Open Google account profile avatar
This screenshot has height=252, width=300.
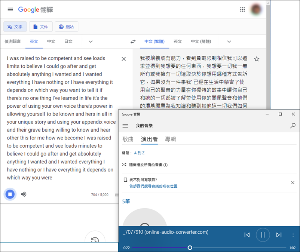(256, 9)
